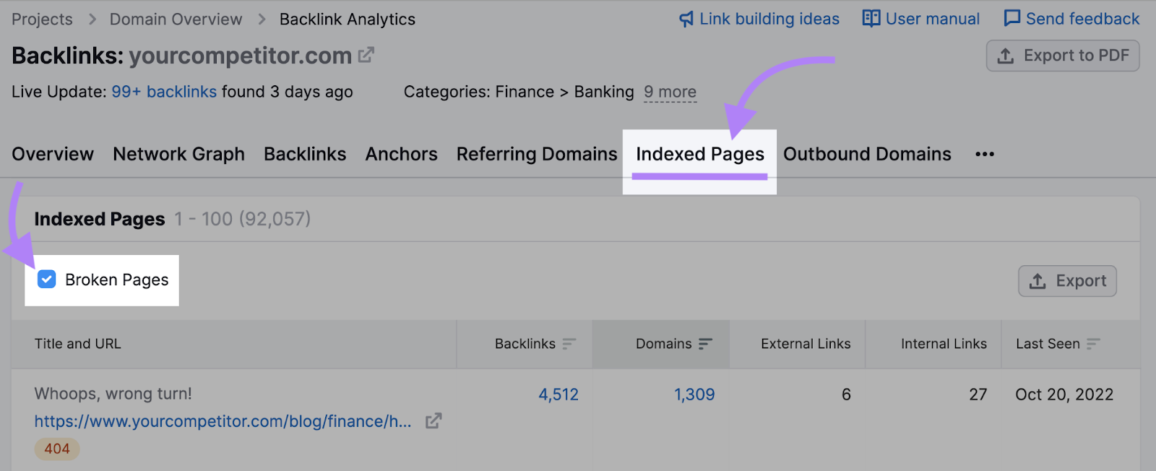The width and height of the screenshot is (1156, 471).
Task: Open yourcompetitor.com using the external link icon
Action: [367, 55]
